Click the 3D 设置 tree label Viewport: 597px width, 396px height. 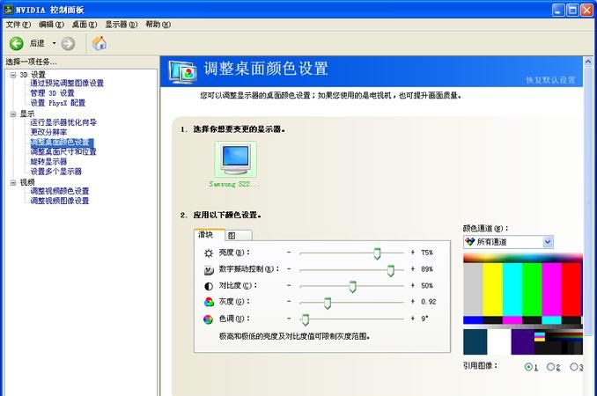33,75
